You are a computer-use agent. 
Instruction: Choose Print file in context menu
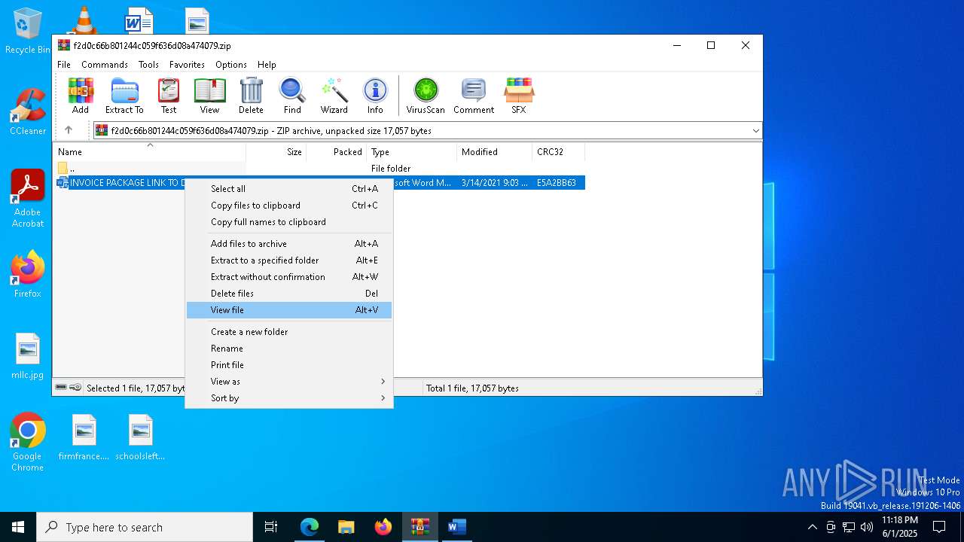289,365
